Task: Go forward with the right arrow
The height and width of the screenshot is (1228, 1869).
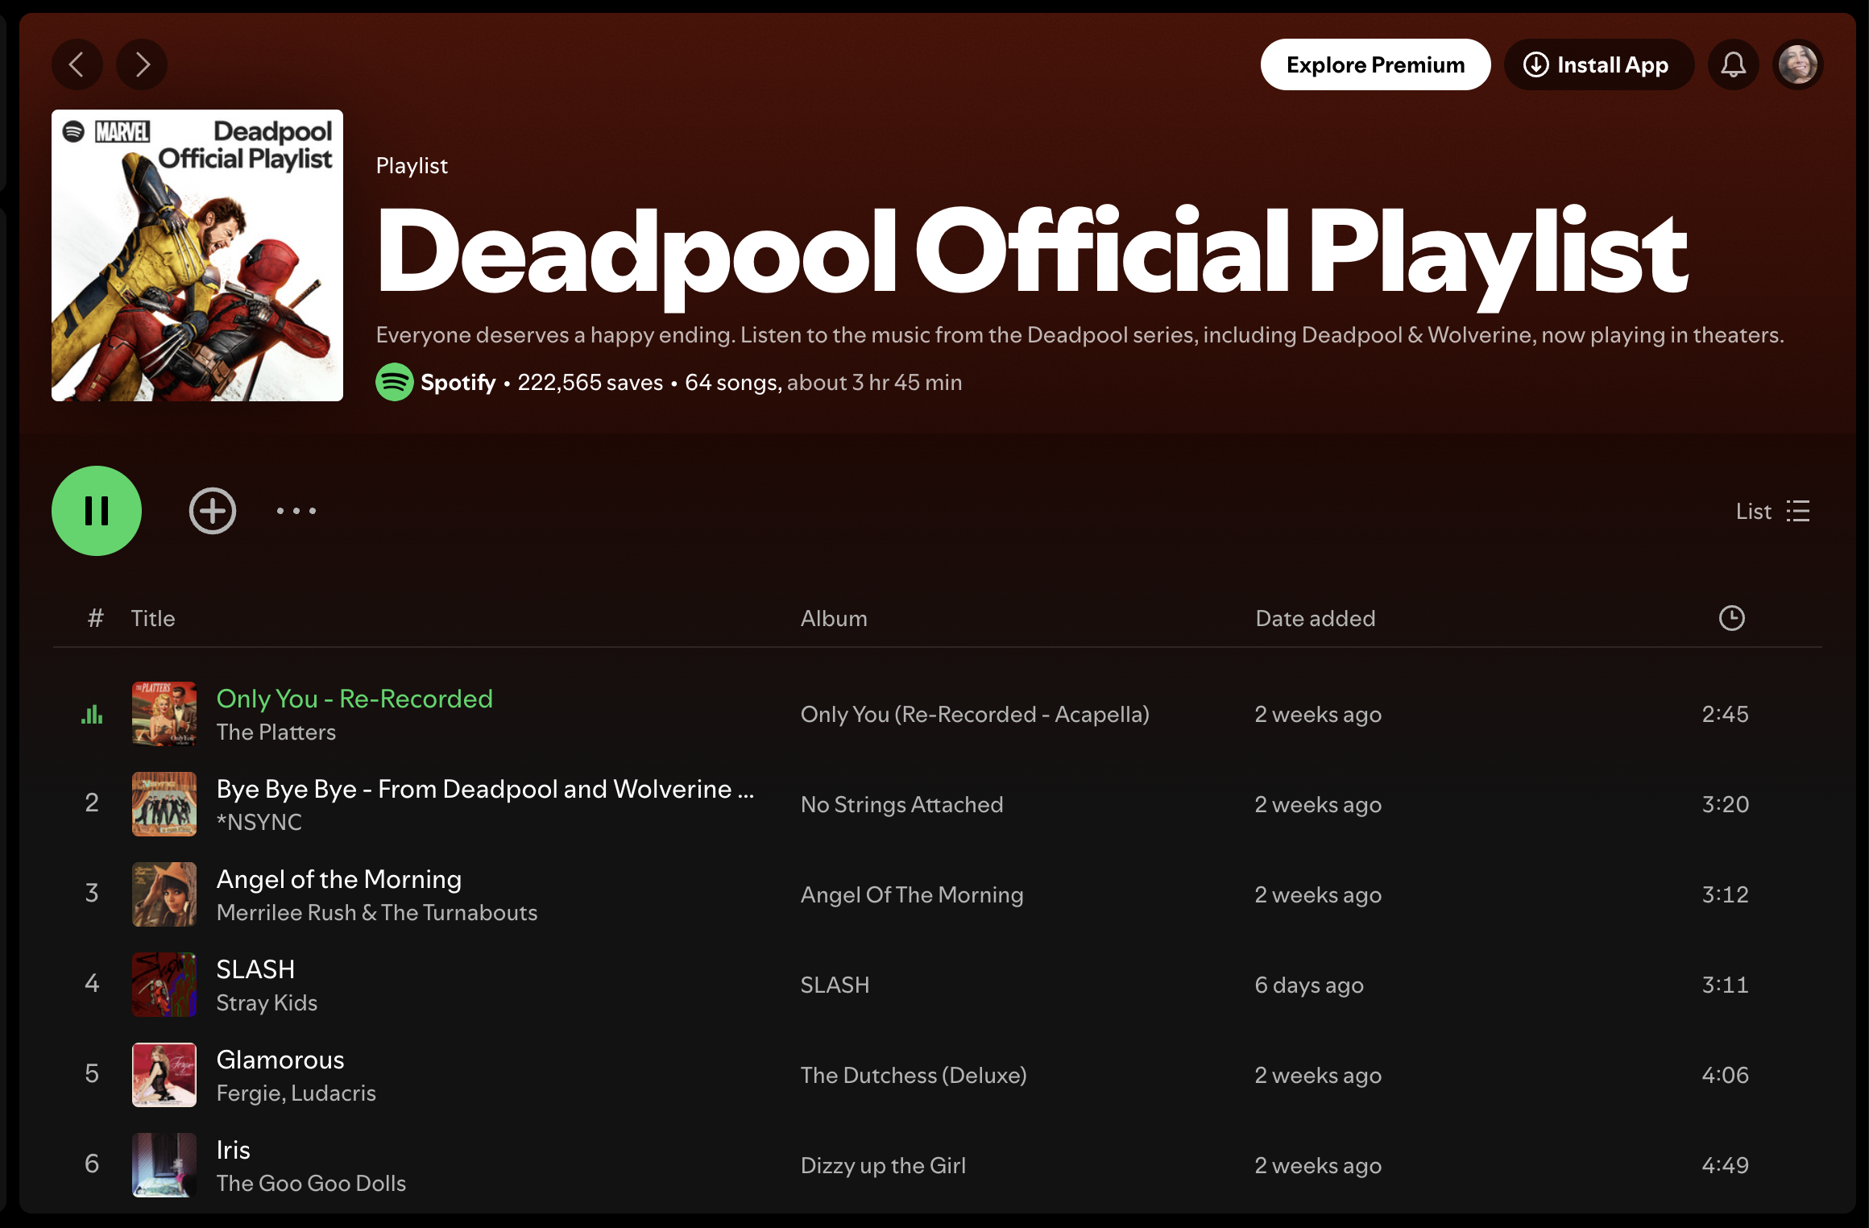Action: click(142, 64)
